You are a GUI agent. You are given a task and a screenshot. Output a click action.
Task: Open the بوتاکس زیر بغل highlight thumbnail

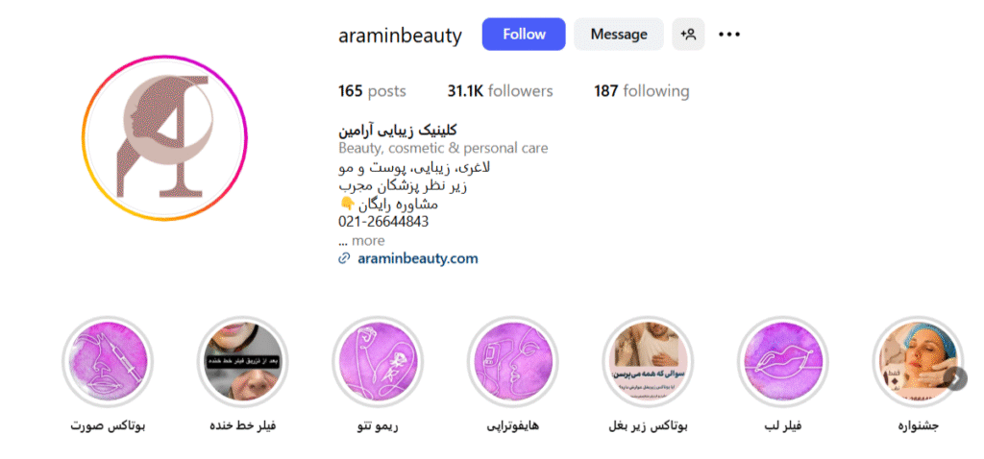648,361
